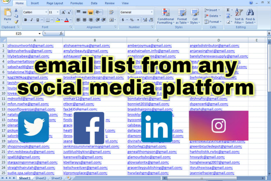Toggle Italic formatting
Viewport: 271px width, 181px height.
pos(32,20)
